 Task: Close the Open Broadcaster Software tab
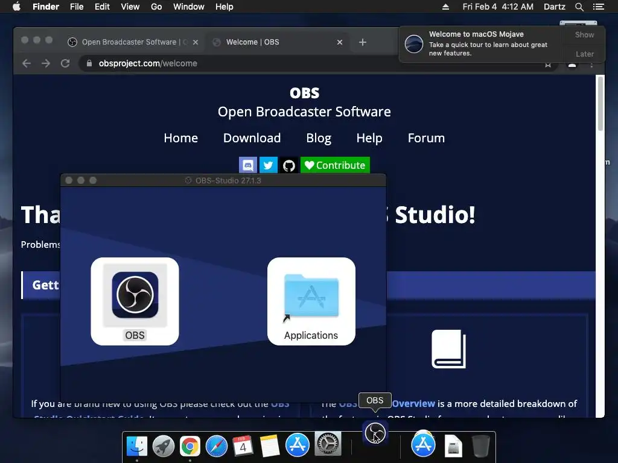click(195, 42)
